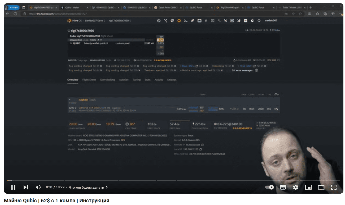Viewport: 345px width, 205px height.
Task: Open the player settings gear
Action: (296, 187)
